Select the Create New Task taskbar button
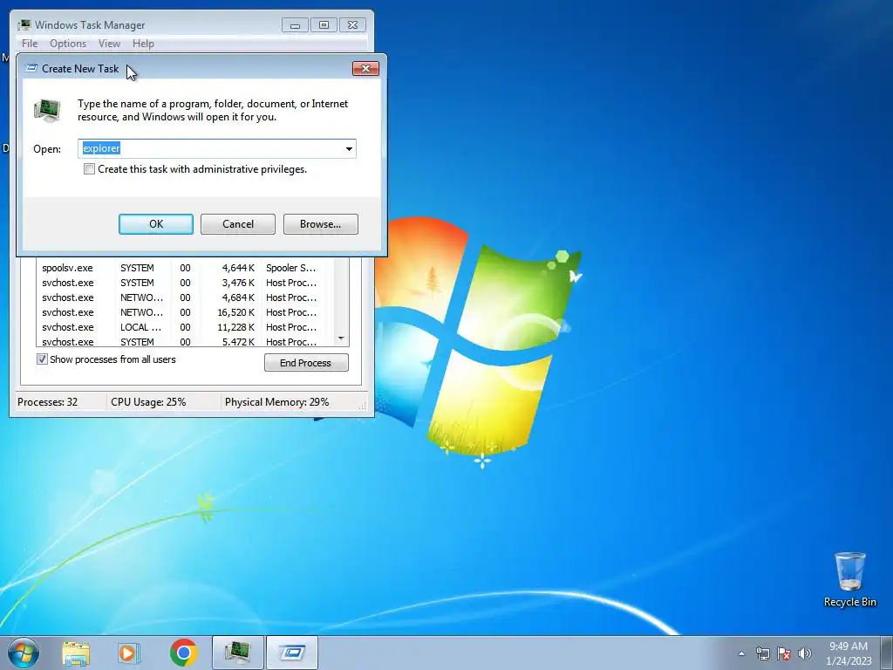The image size is (893, 670). tap(291, 653)
